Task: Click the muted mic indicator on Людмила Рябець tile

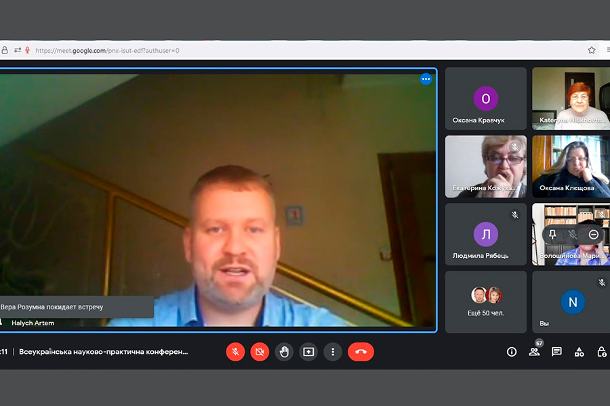Action: pos(514,215)
